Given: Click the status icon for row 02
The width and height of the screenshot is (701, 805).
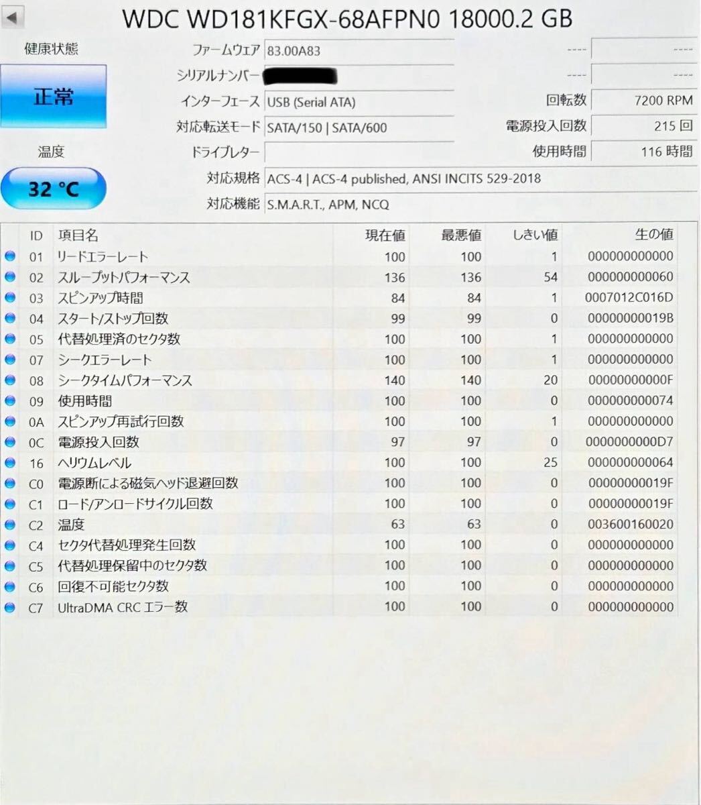Looking at the screenshot, I should pos(9,277).
